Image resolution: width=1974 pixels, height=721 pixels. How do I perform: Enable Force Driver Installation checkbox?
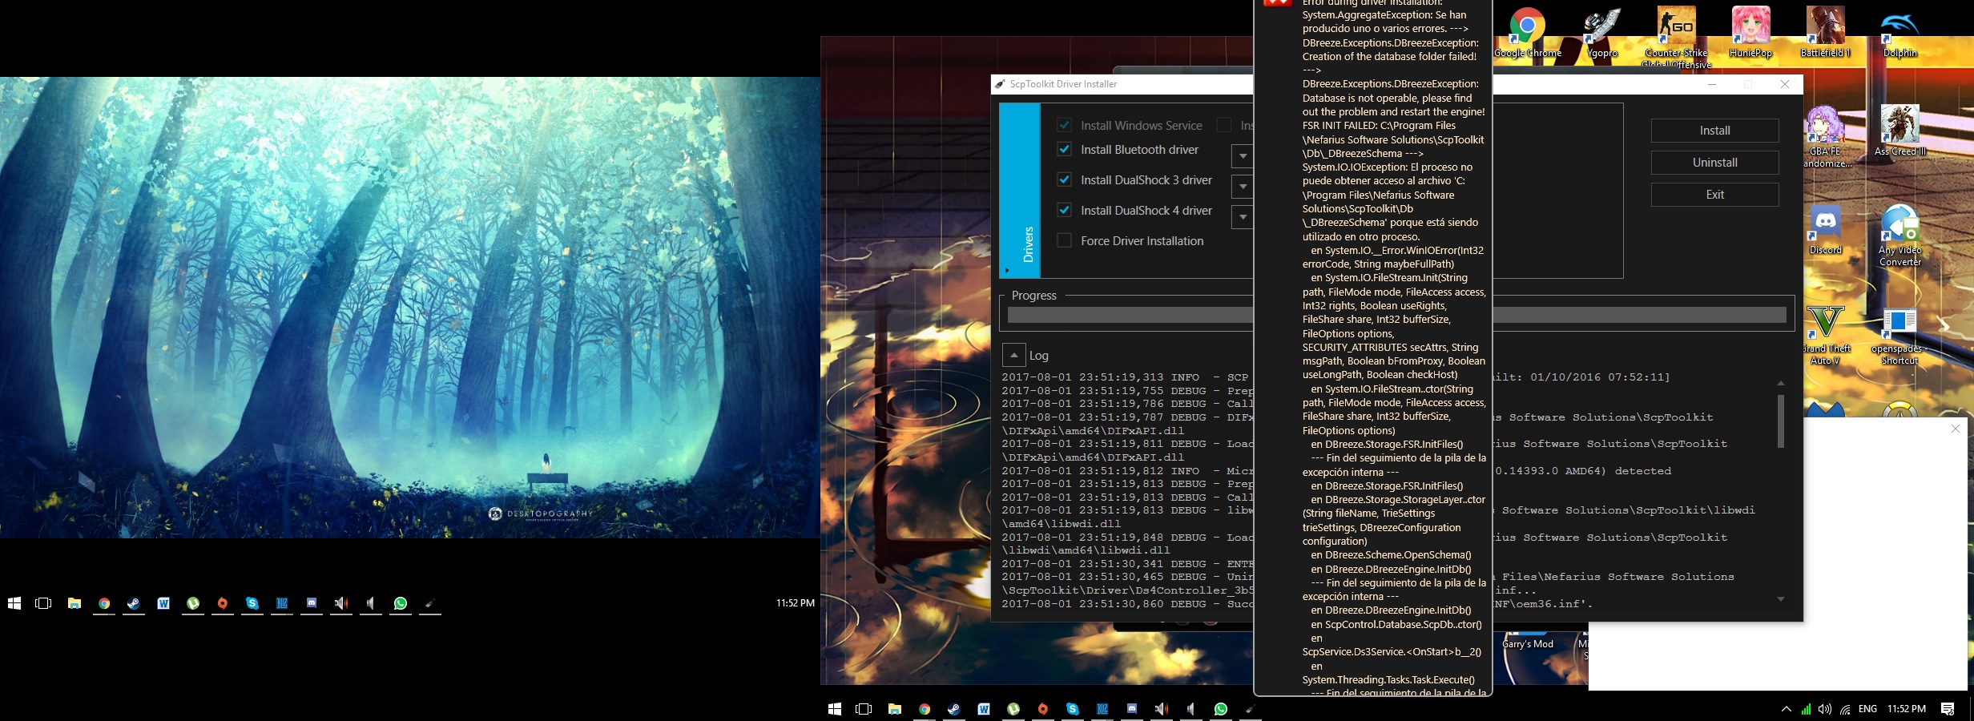[1065, 240]
